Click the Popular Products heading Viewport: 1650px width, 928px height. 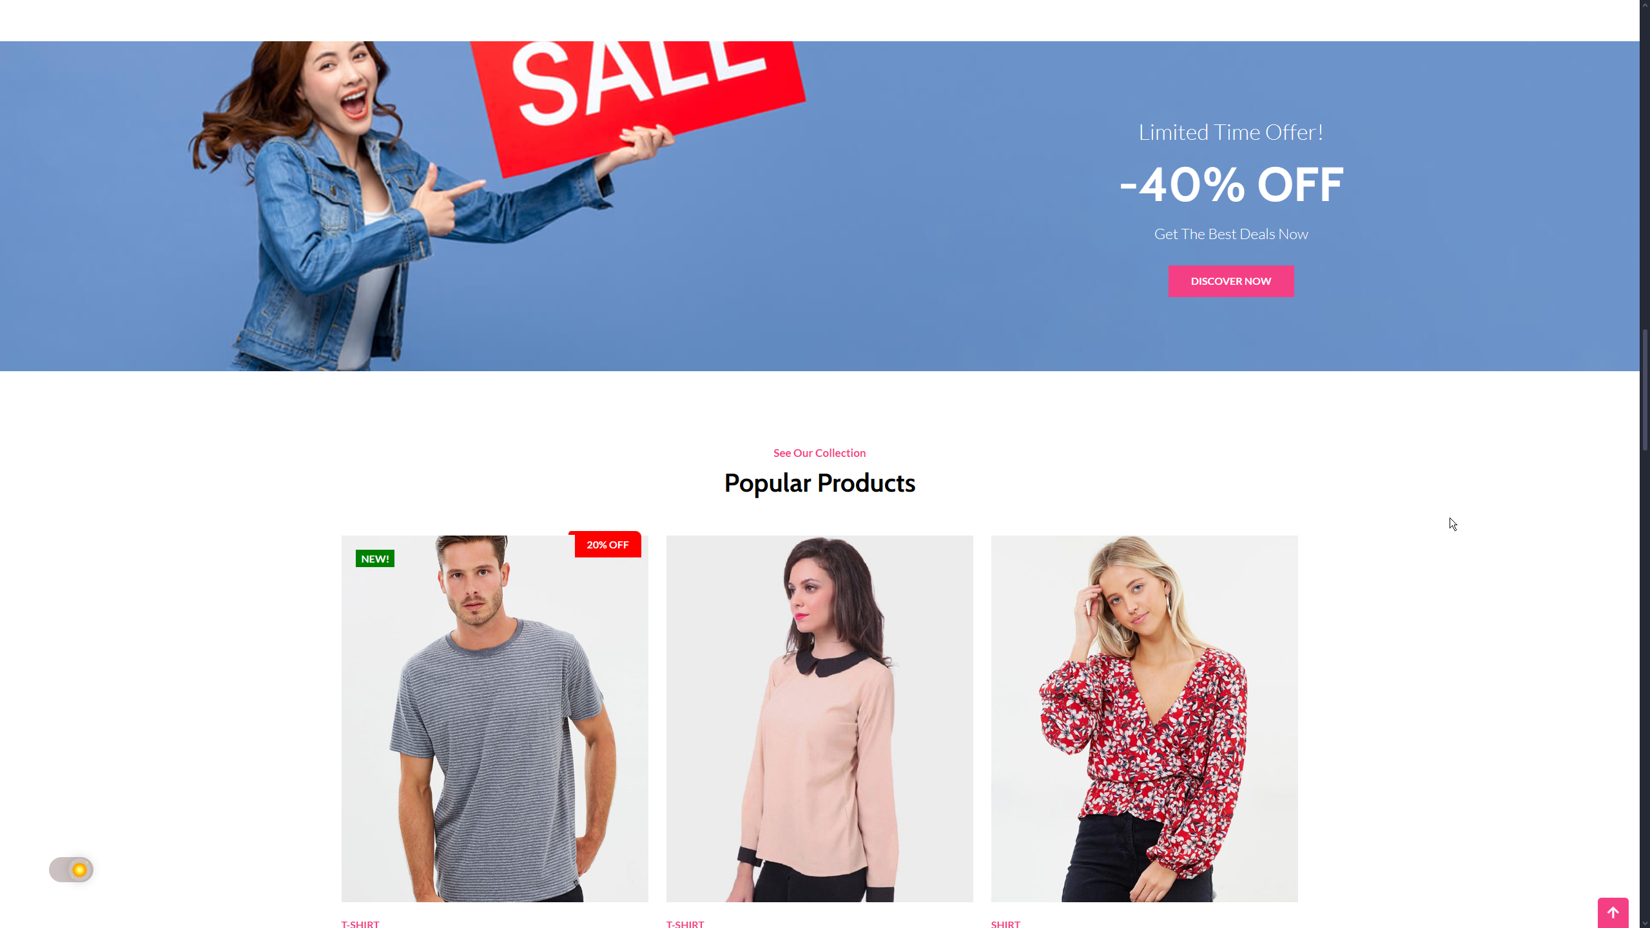click(x=819, y=483)
